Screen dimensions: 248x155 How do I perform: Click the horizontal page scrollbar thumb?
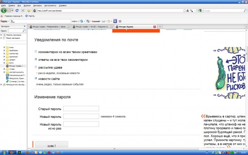click(x=114, y=149)
